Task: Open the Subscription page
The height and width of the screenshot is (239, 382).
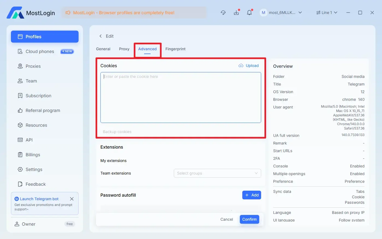Action: tap(38, 96)
